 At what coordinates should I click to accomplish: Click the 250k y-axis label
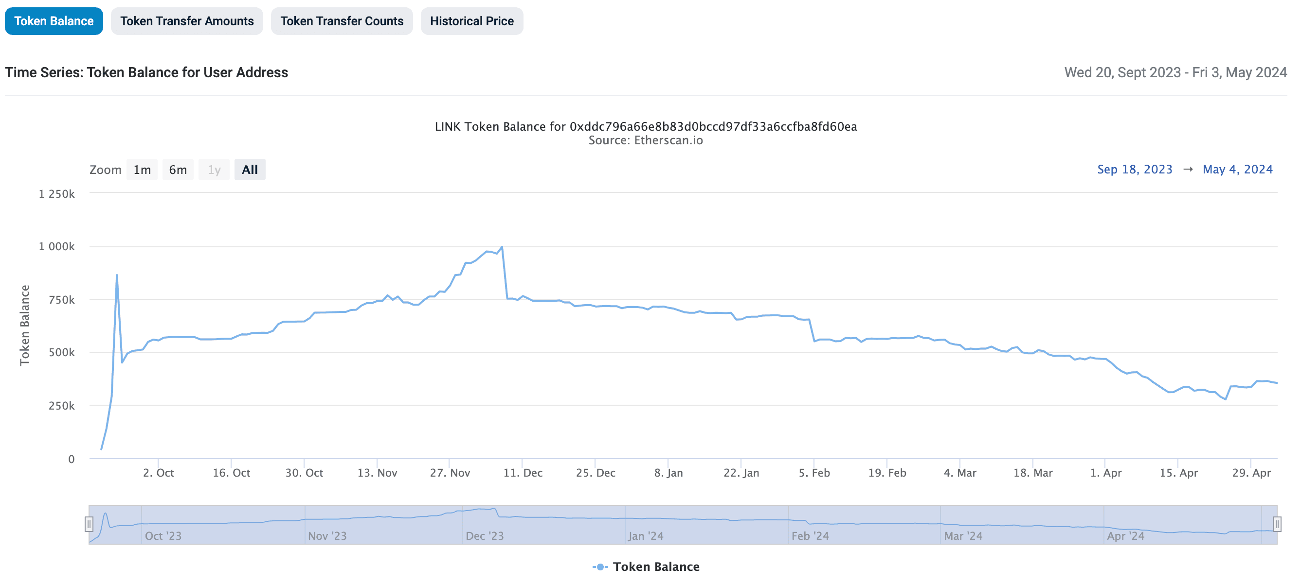click(62, 406)
